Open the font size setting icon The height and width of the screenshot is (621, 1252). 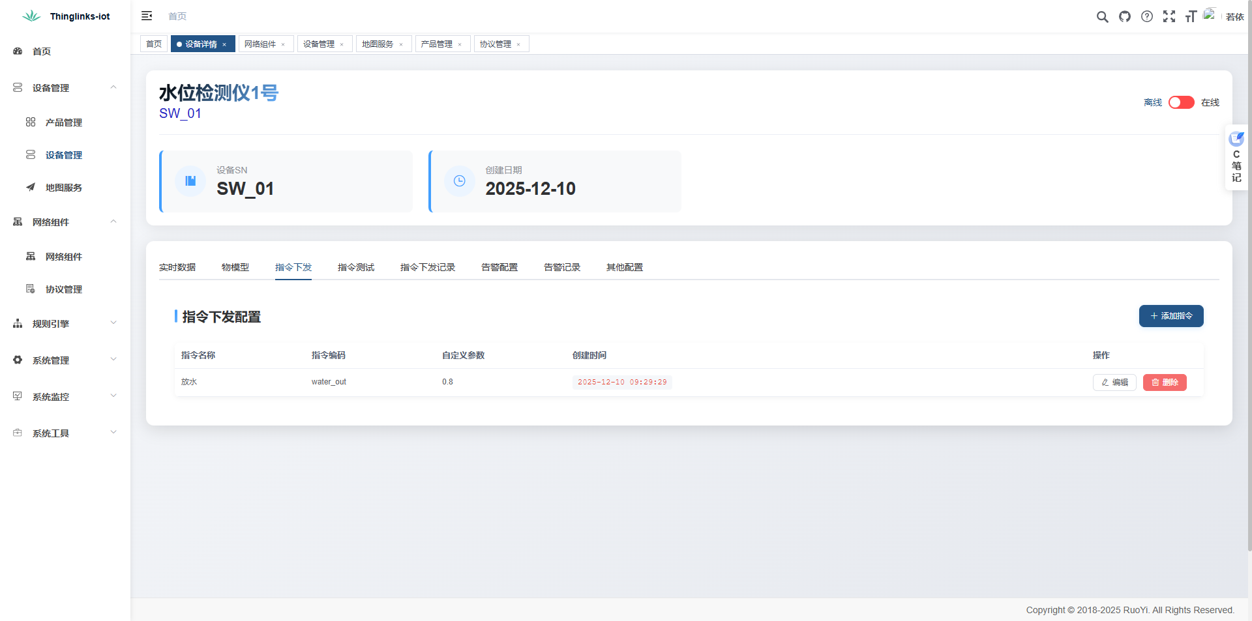point(1191,17)
